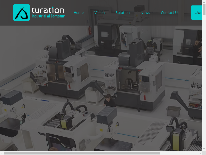Screen dimensions: 206x155
Task: Click the vertical scrollbar down arrow
Action: click(x=204, y=149)
